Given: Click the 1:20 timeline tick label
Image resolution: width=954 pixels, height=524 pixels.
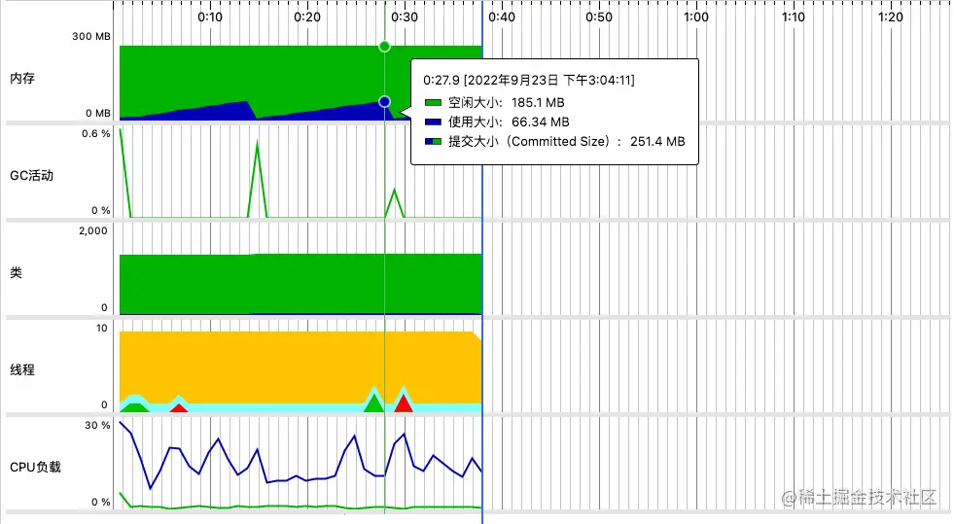Looking at the screenshot, I should point(891,17).
